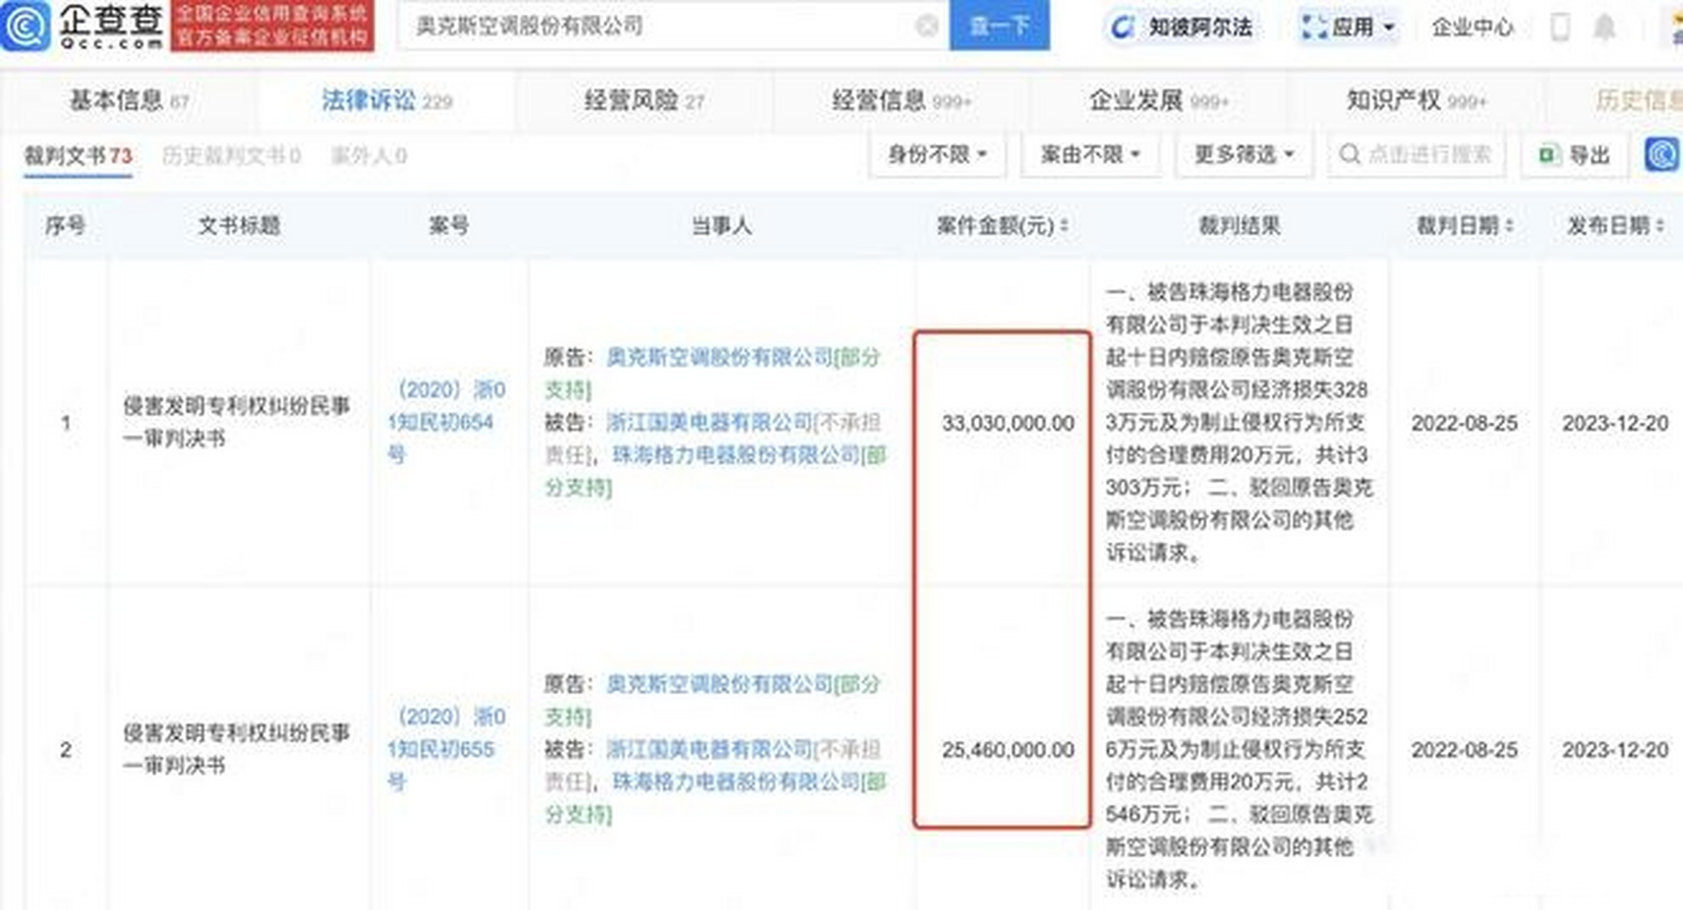The image size is (1683, 910).
Task: Click the row 2 judgment result text
Action: point(1239,749)
